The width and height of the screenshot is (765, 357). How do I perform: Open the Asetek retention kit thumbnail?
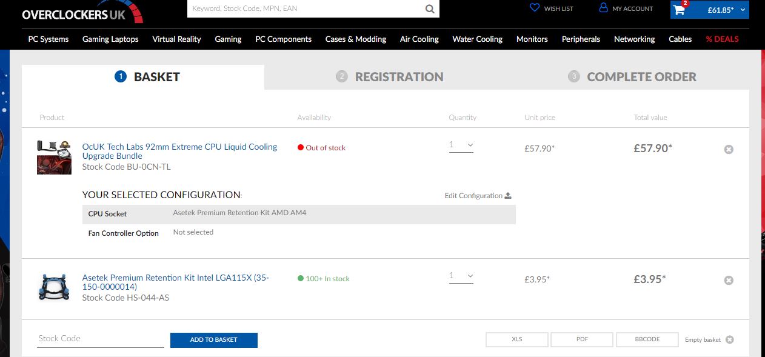click(x=54, y=287)
